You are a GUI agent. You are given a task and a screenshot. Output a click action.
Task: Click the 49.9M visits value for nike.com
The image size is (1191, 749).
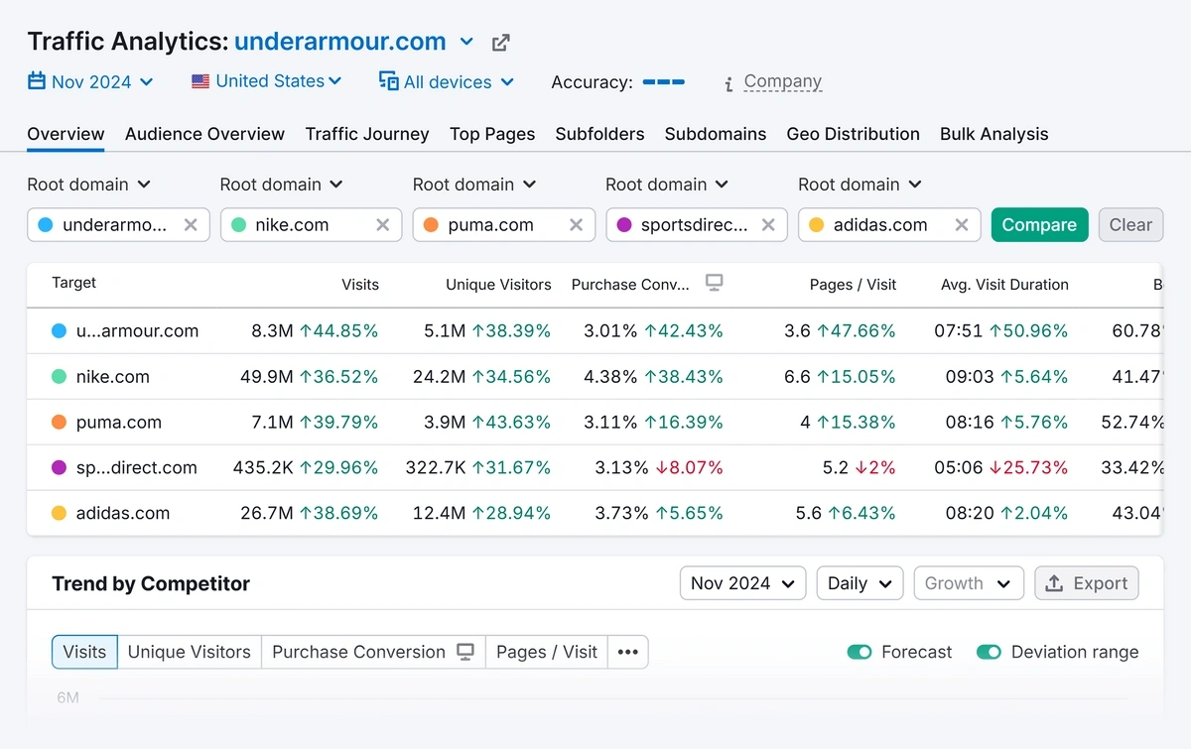coord(267,377)
